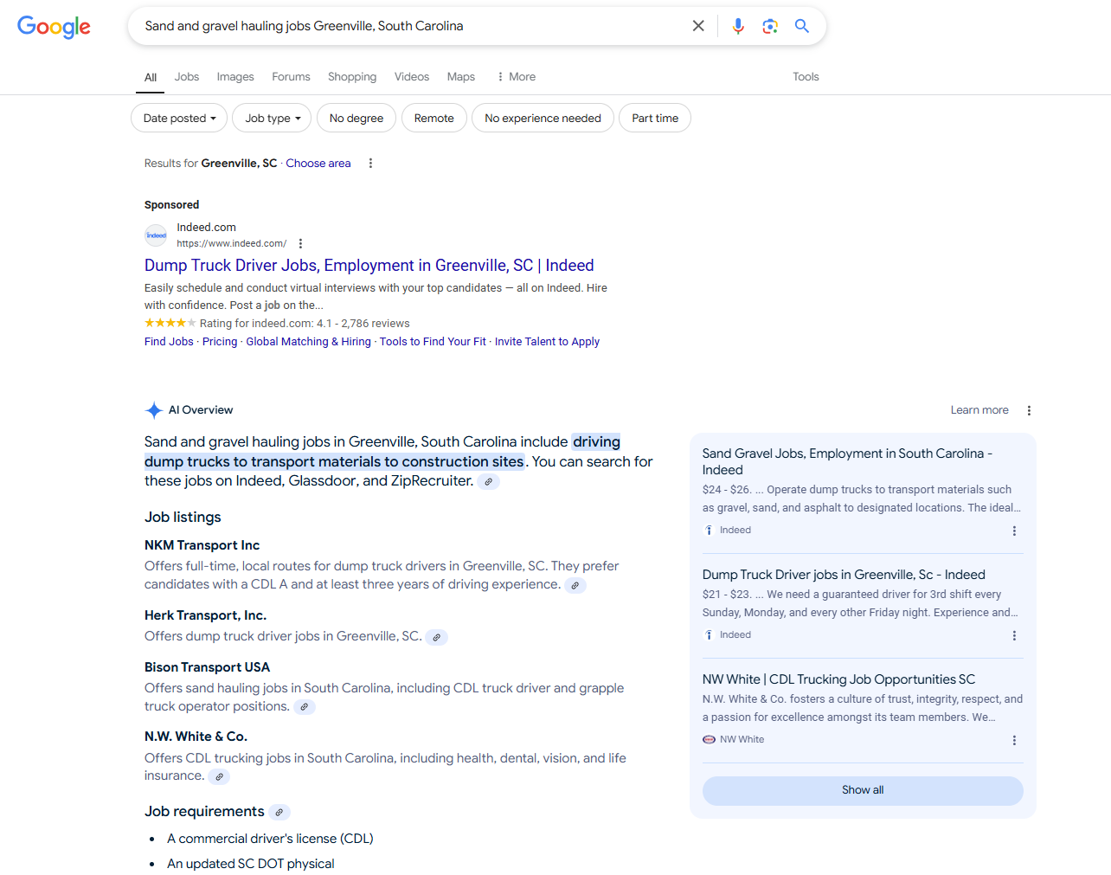Click the Job listings heading
The height and width of the screenshot is (875, 1111).
183,518
